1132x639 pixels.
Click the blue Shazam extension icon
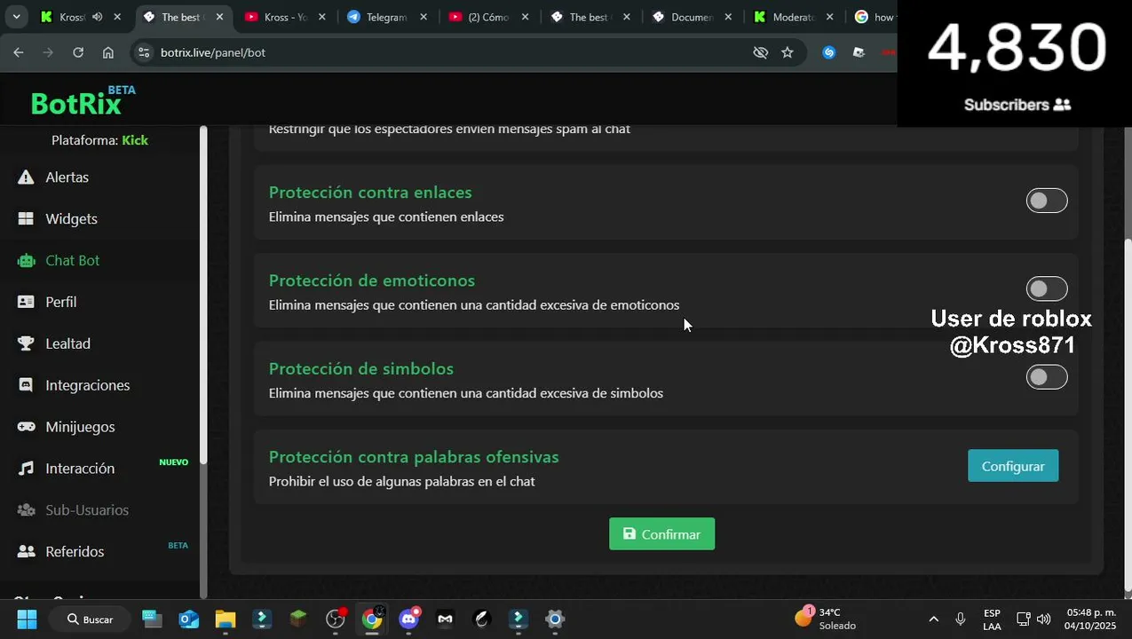829,52
